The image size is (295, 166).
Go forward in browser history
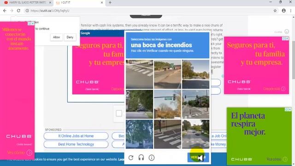click(12, 11)
